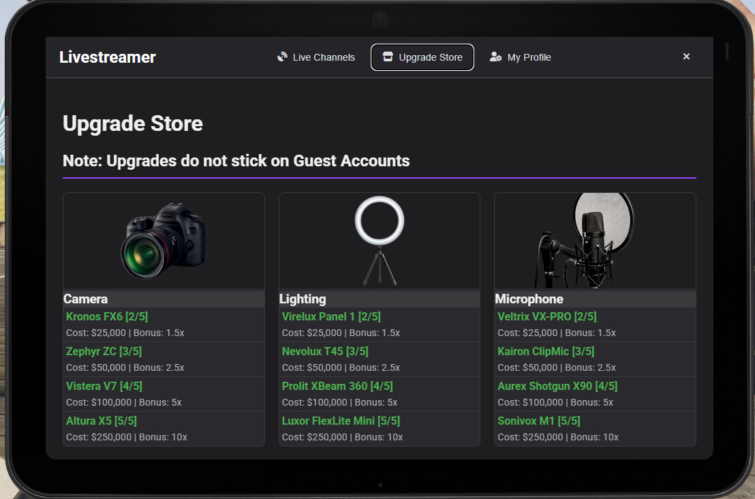Image resolution: width=755 pixels, height=499 pixels.
Task: Click the My Profile user-gear icon
Action: (x=495, y=57)
